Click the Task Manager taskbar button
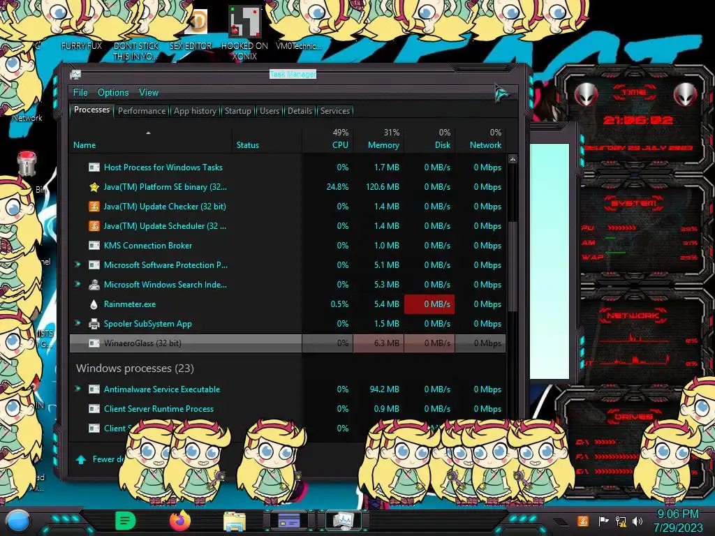Image resolution: width=715 pixels, height=536 pixels. coord(343,521)
